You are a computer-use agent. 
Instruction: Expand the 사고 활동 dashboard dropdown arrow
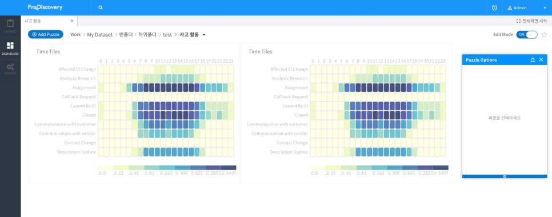click(204, 35)
